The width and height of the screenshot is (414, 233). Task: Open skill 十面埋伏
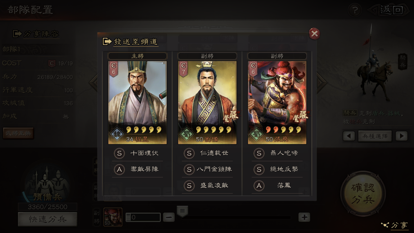[144, 153]
